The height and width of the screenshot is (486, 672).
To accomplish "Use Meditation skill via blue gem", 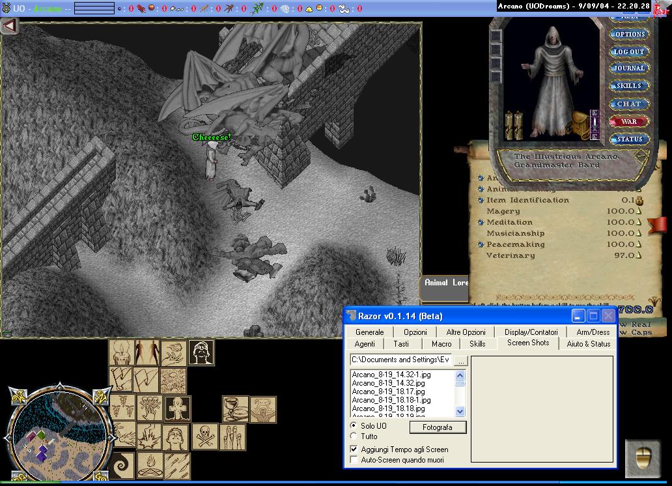I will (481, 222).
